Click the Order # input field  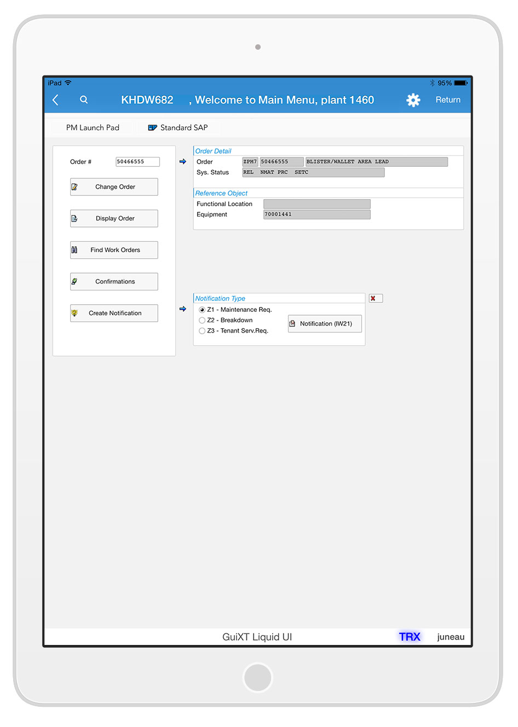point(137,162)
